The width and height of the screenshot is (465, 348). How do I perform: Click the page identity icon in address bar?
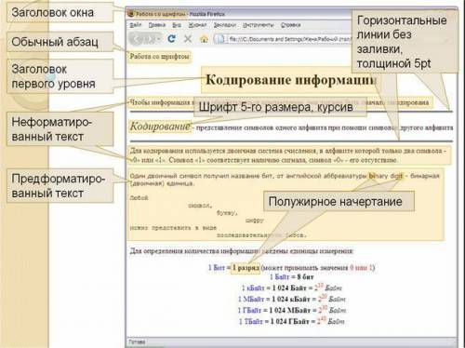(220, 39)
